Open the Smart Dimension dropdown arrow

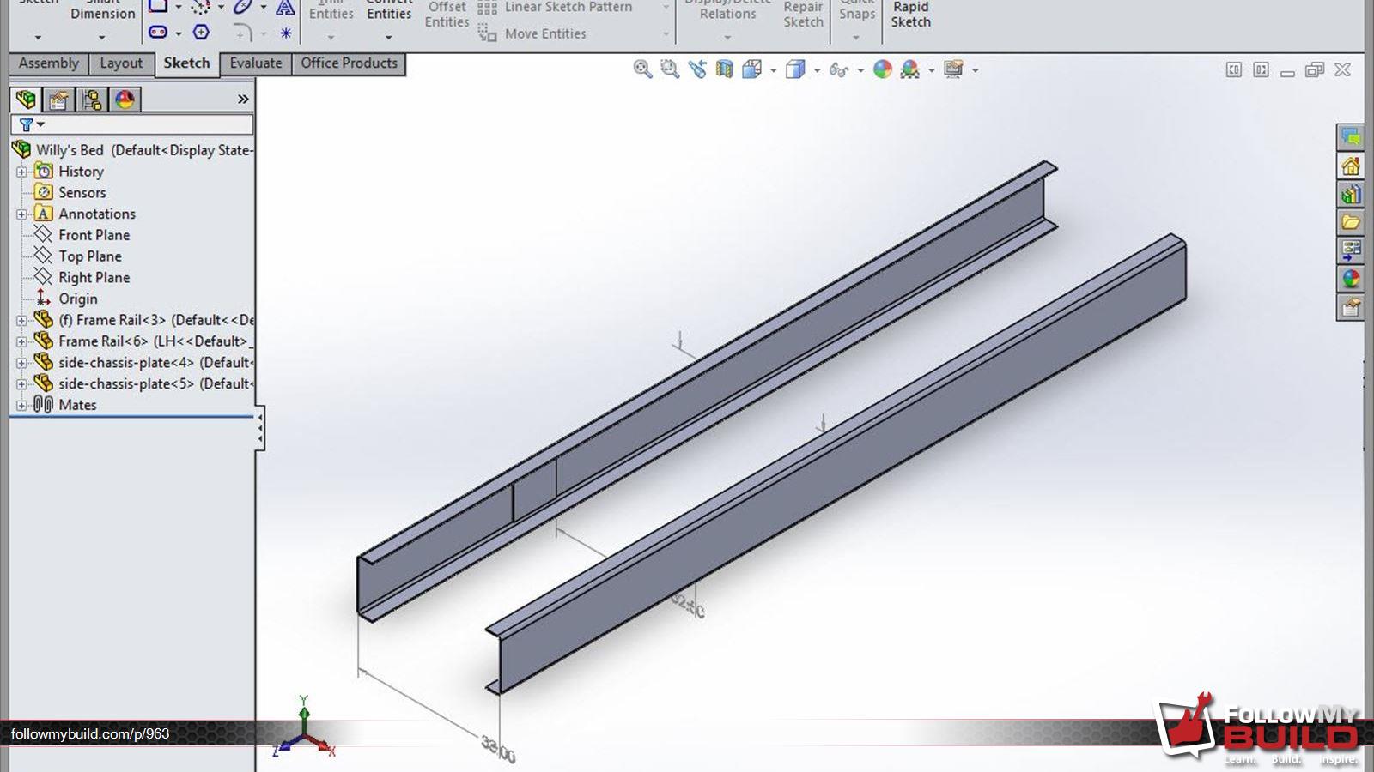(x=101, y=38)
